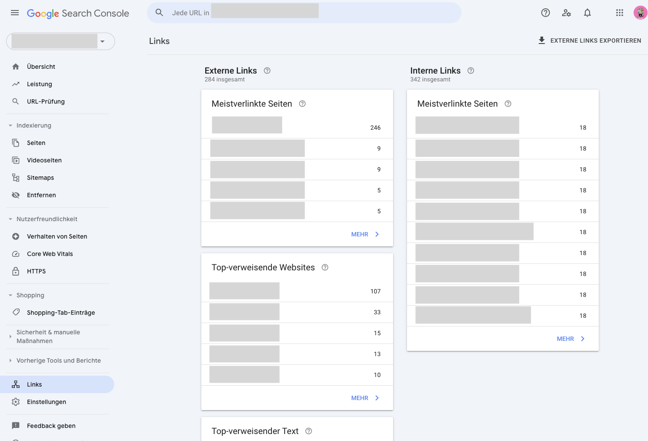Show MEHR for Top-verweisende Websites
Viewport: 648px width, 441px height.
point(366,397)
